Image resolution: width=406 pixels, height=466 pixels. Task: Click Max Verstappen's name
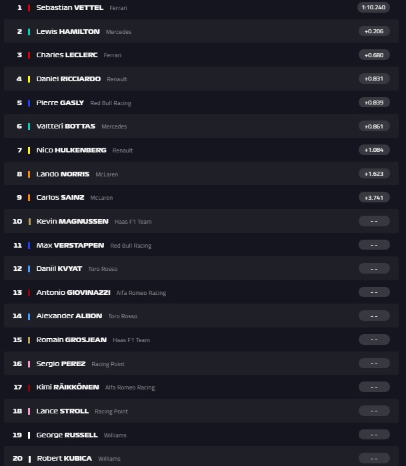[x=70, y=245]
